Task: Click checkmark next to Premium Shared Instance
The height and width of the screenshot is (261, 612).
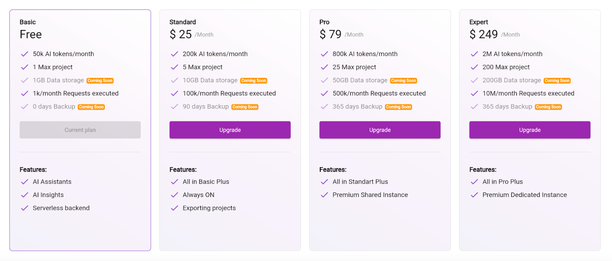Action: point(324,195)
